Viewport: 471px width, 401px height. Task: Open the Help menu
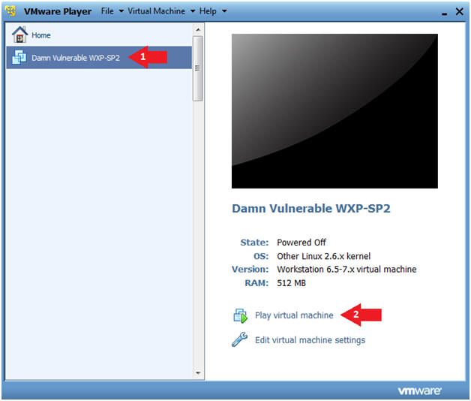pyautogui.click(x=208, y=11)
